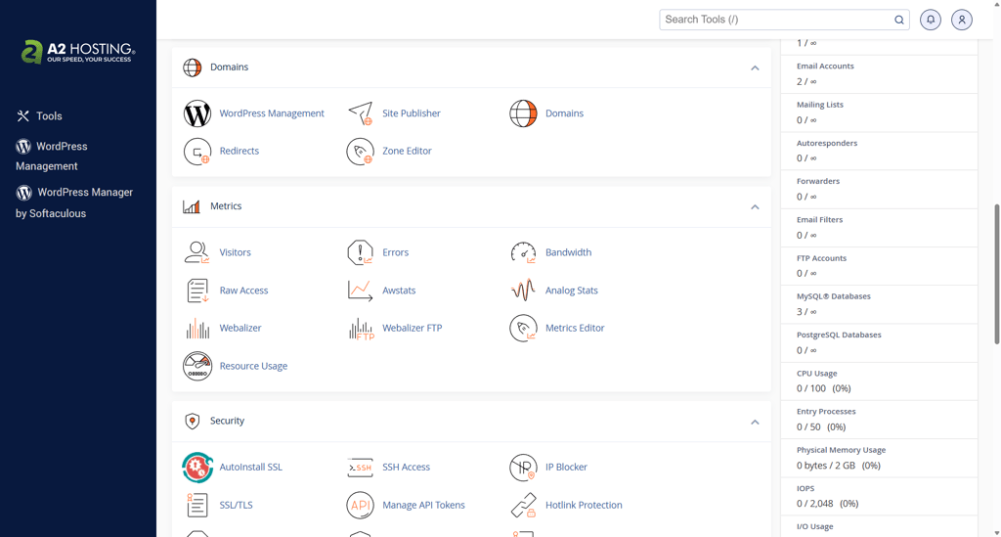Click the Email Filters statistic label

[x=820, y=220]
